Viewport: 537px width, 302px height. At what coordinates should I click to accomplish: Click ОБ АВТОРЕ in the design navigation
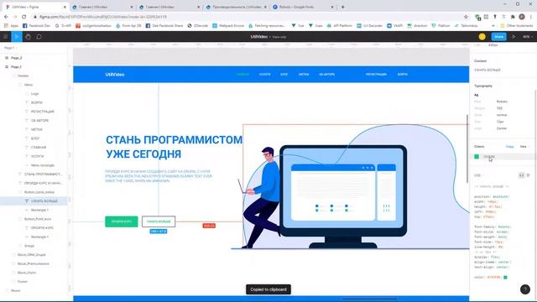[x=326, y=75]
